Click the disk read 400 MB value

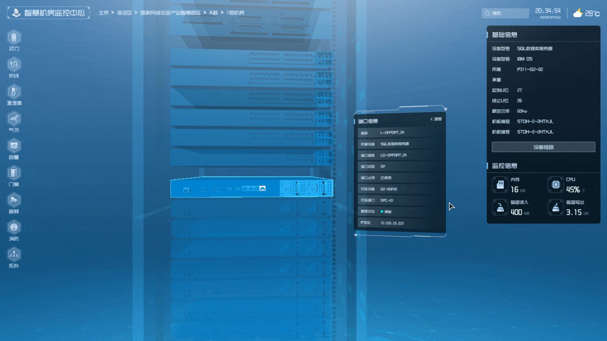pyautogui.click(x=520, y=212)
